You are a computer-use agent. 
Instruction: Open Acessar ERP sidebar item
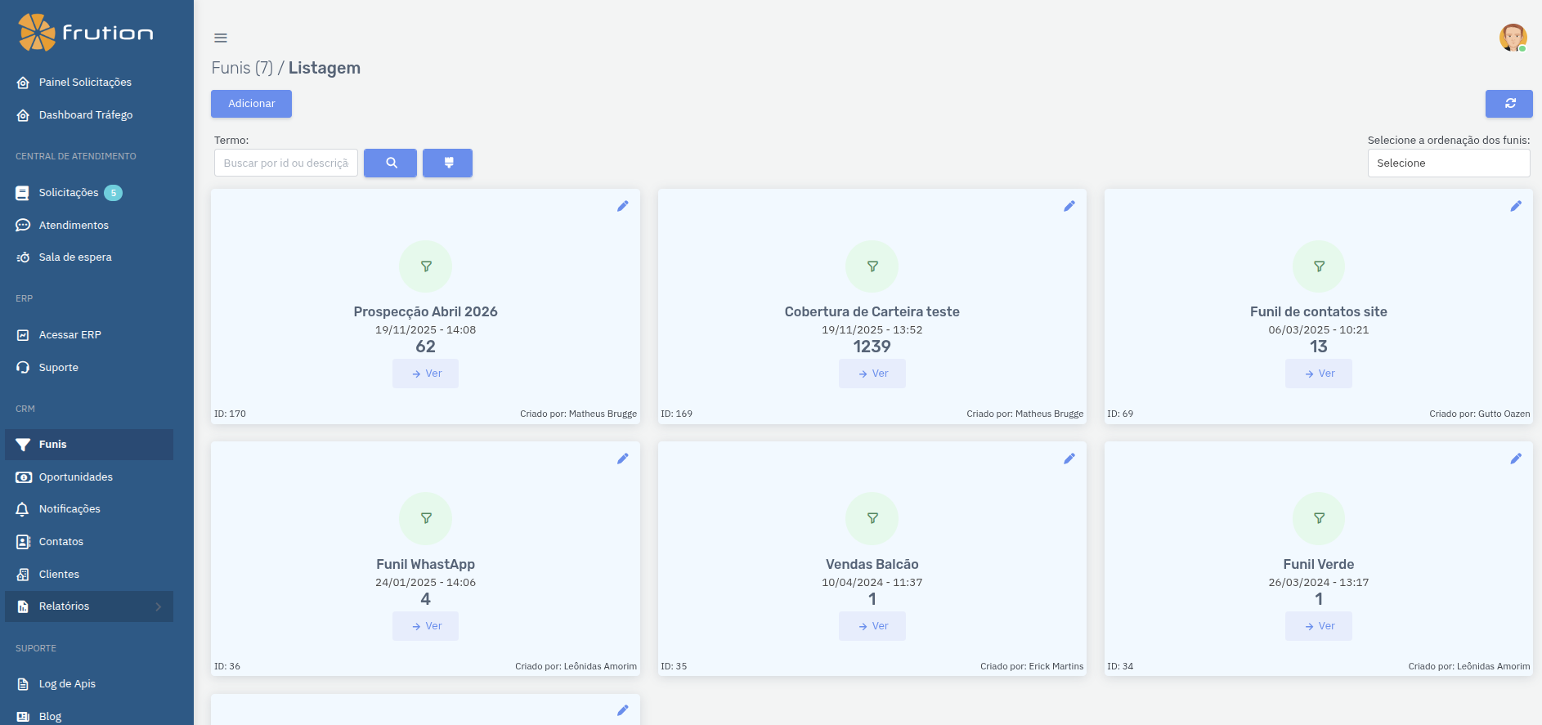(88, 335)
